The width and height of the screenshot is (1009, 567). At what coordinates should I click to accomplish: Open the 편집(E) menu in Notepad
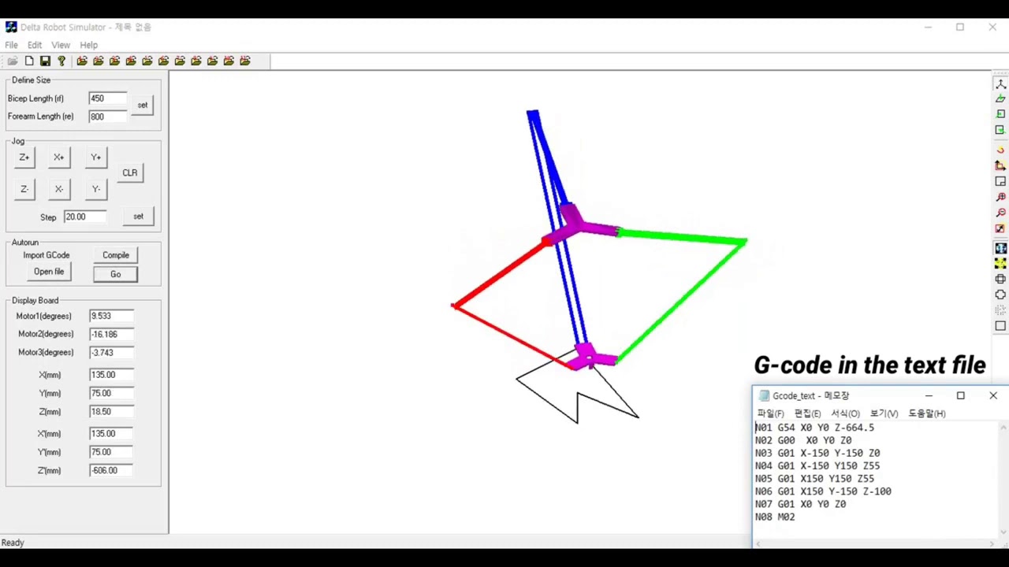[808, 413]
